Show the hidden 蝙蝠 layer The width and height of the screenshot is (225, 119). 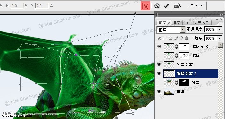pyautogui.click(x=159, y=56)
